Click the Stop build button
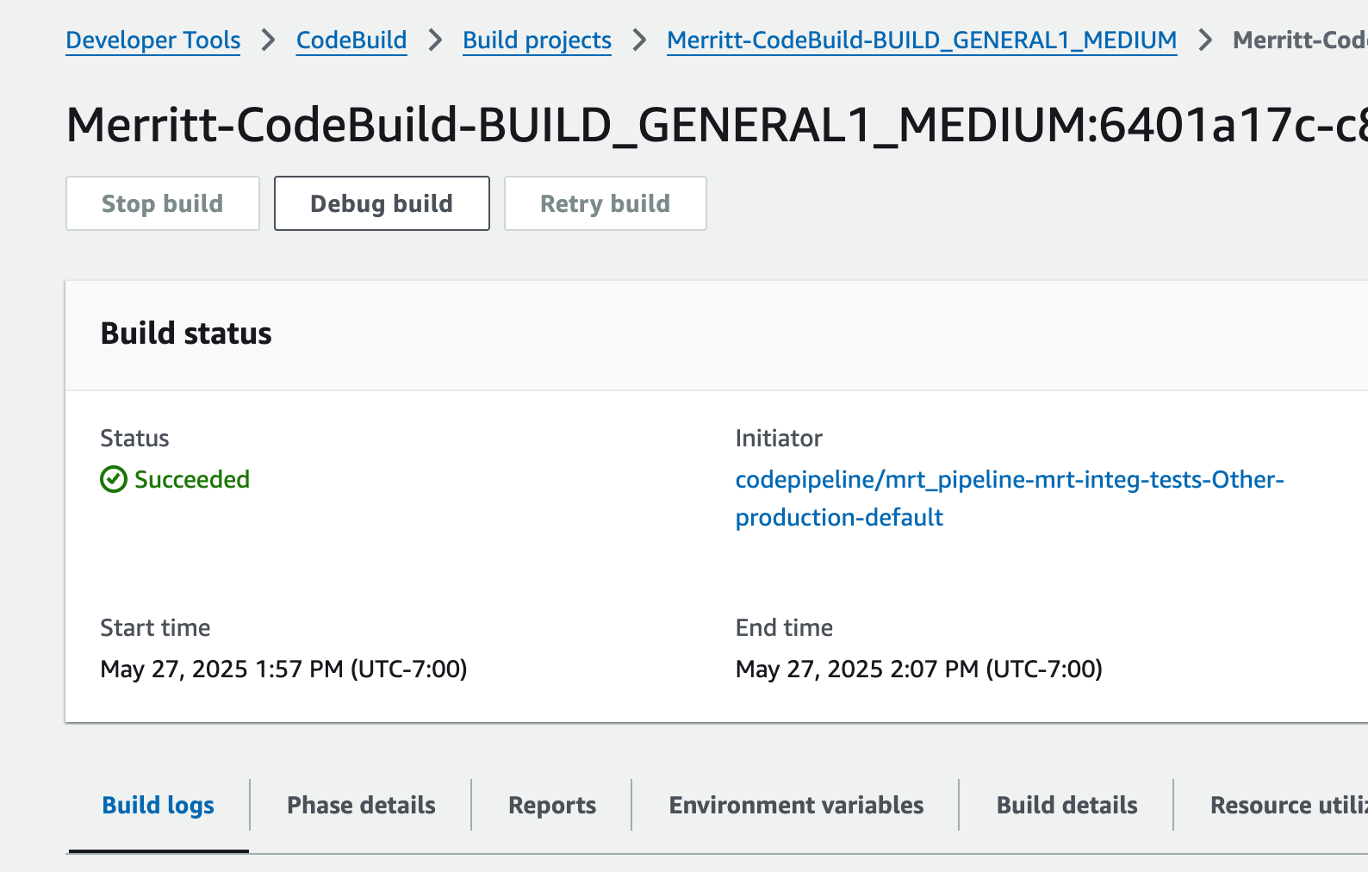Viewport: 1368px width, 872px height. [x=163, y=203]
